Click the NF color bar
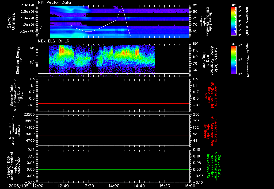Image resolution: width=274 pixels, height=189 pixels. (x=234, y=21)
